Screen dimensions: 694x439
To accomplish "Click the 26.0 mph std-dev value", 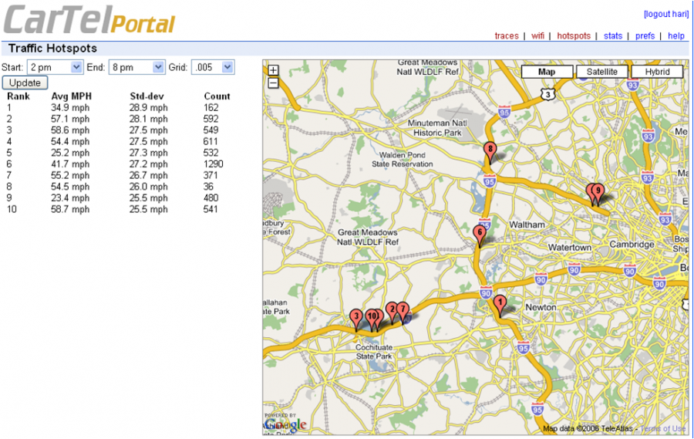I will tap(148, 187).
